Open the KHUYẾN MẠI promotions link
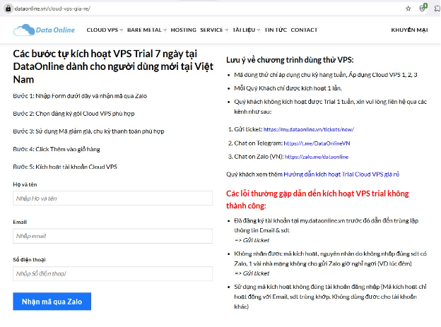This screenshot has width=441, height=327. (x=409, y=30)
